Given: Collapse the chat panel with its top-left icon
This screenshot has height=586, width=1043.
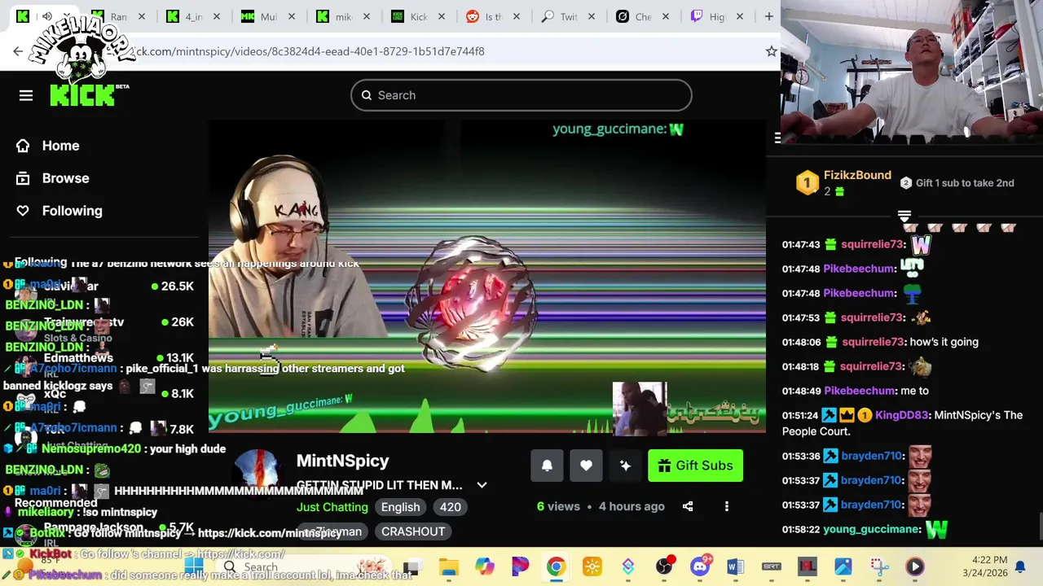Looking at the screenshot, I should click(x=777, y=138).
